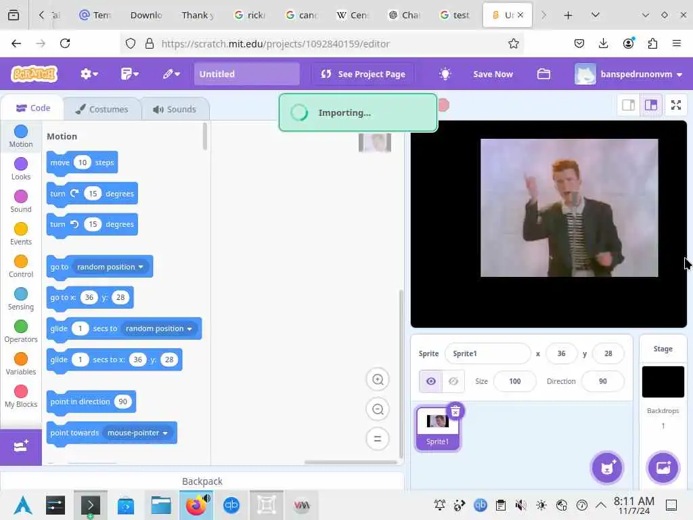Switch to small stage layout
Image resolution: width=693 pixels, height=520 pixels.
pyautogui.click(x=628, y=105)
